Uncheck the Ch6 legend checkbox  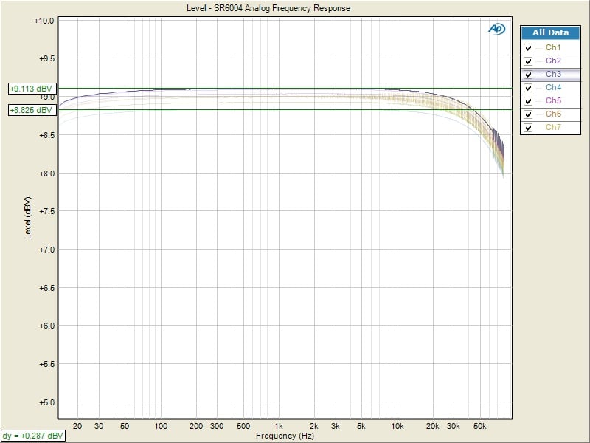point(528,114)
